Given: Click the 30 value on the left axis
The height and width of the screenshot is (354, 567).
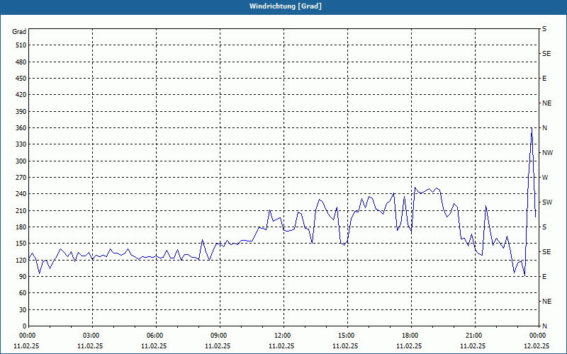Looking at the screenshot, I should pyautogui.click(x=23, y=309).
